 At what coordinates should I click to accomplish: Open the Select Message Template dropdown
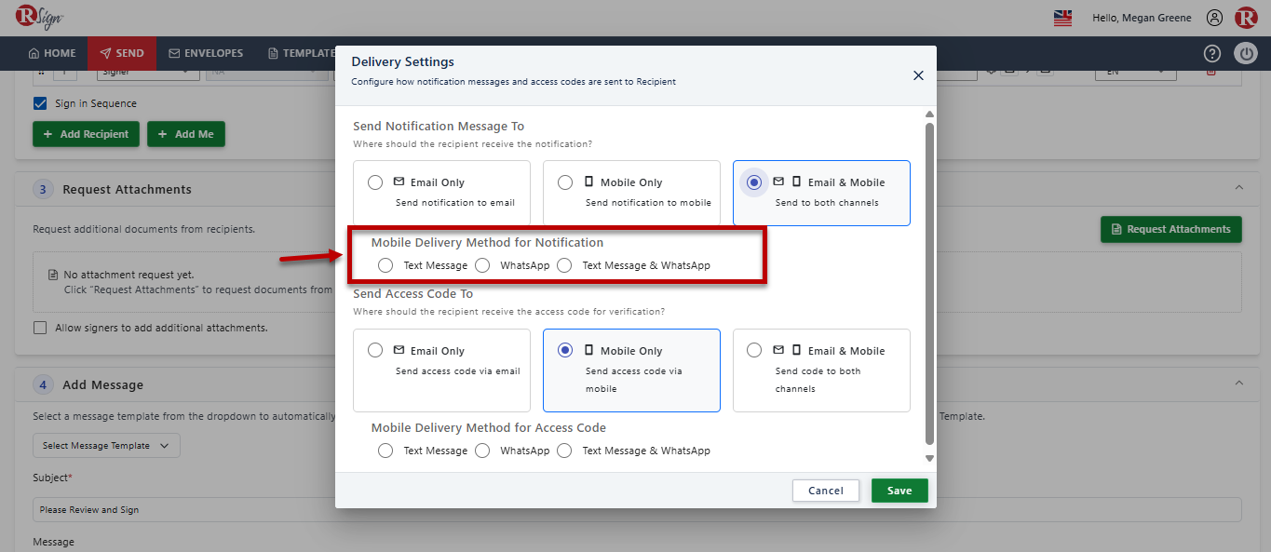(106, 446)
